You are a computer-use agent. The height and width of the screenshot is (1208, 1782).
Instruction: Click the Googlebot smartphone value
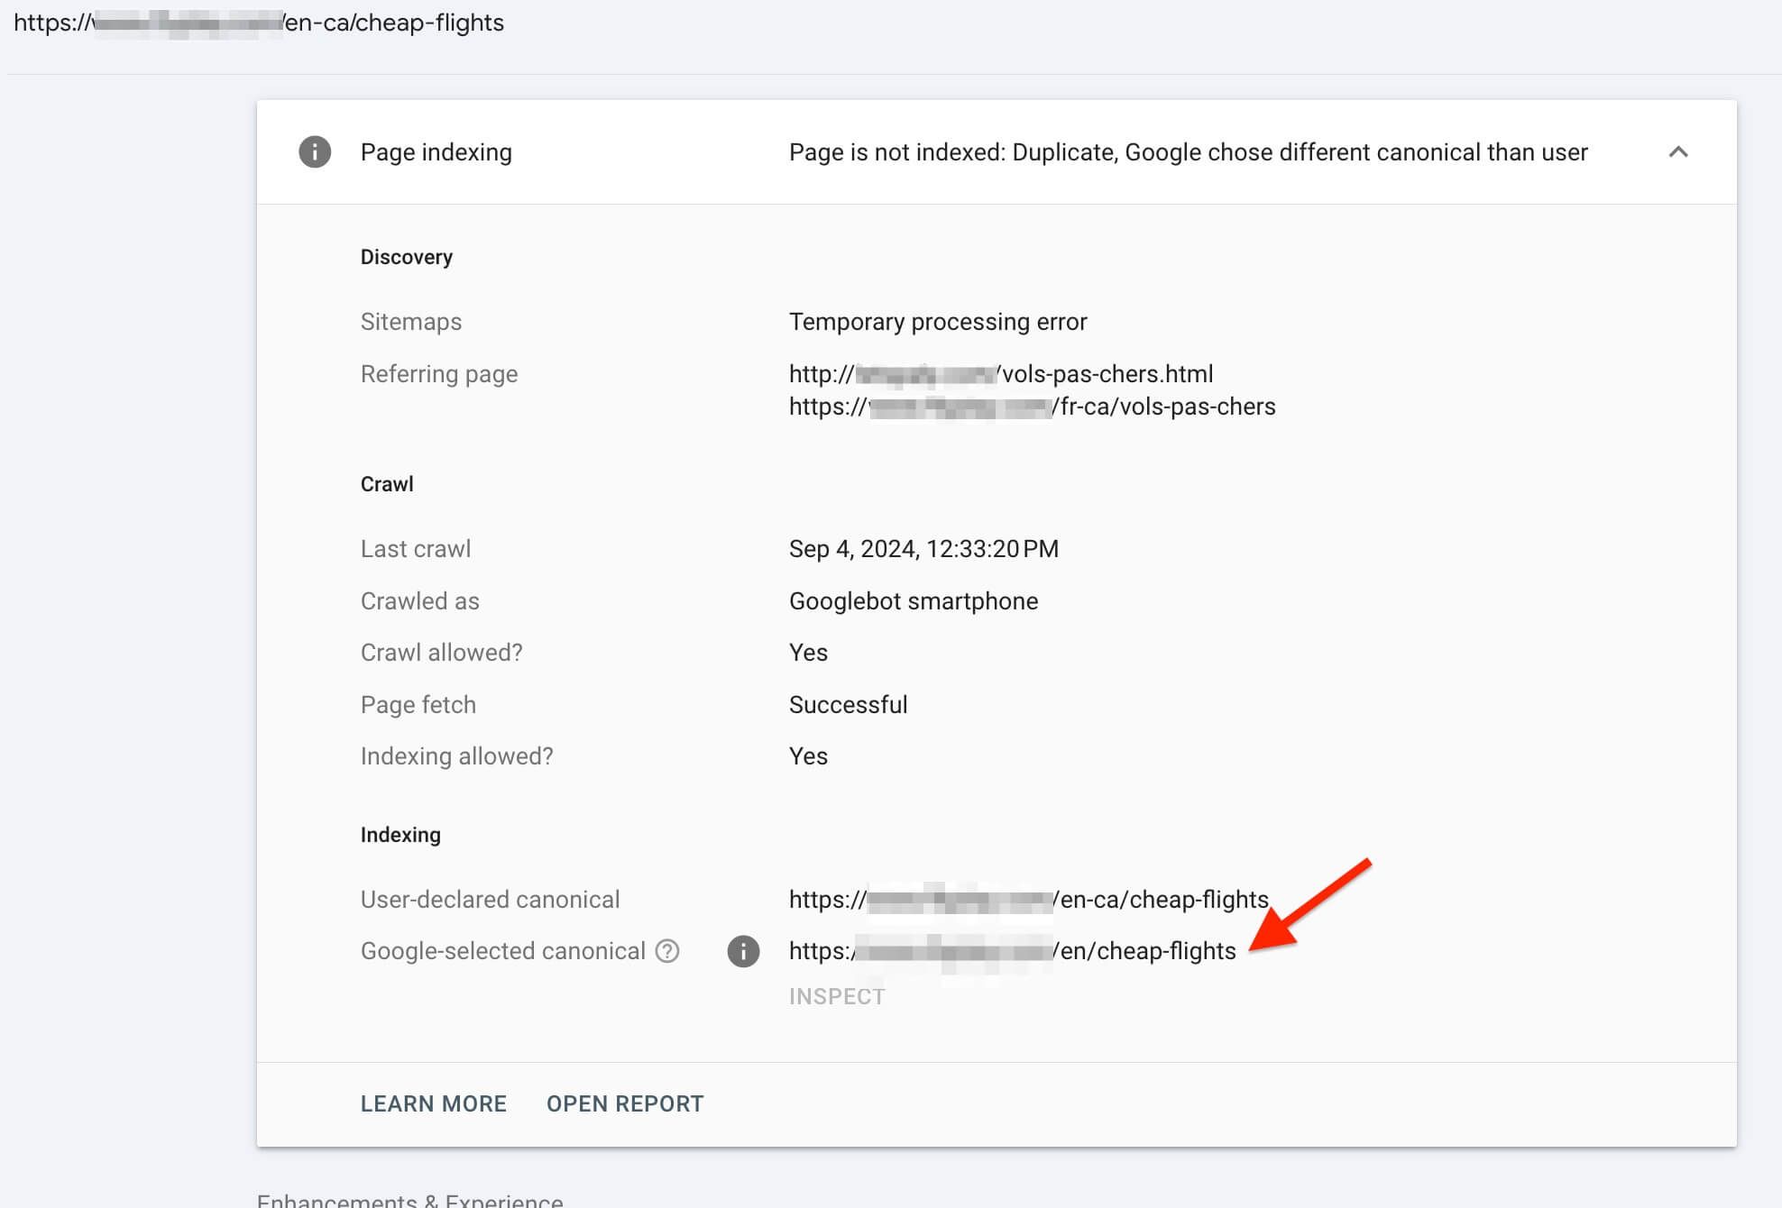[x=913, y=601]
